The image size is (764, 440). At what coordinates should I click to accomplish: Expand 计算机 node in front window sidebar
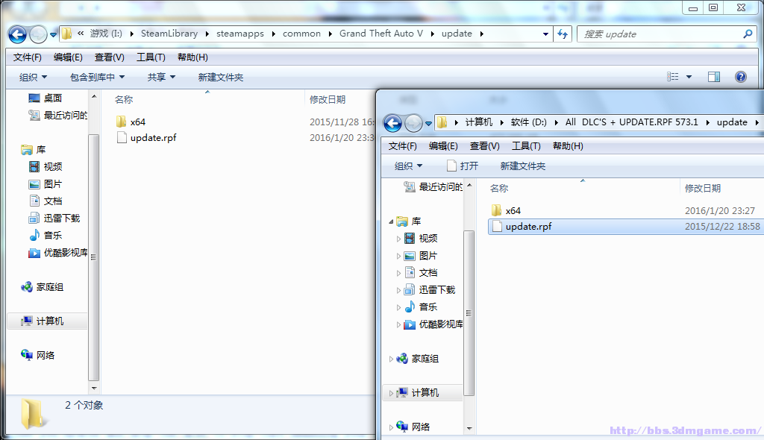pyautogui.click(x=391, y=393)
